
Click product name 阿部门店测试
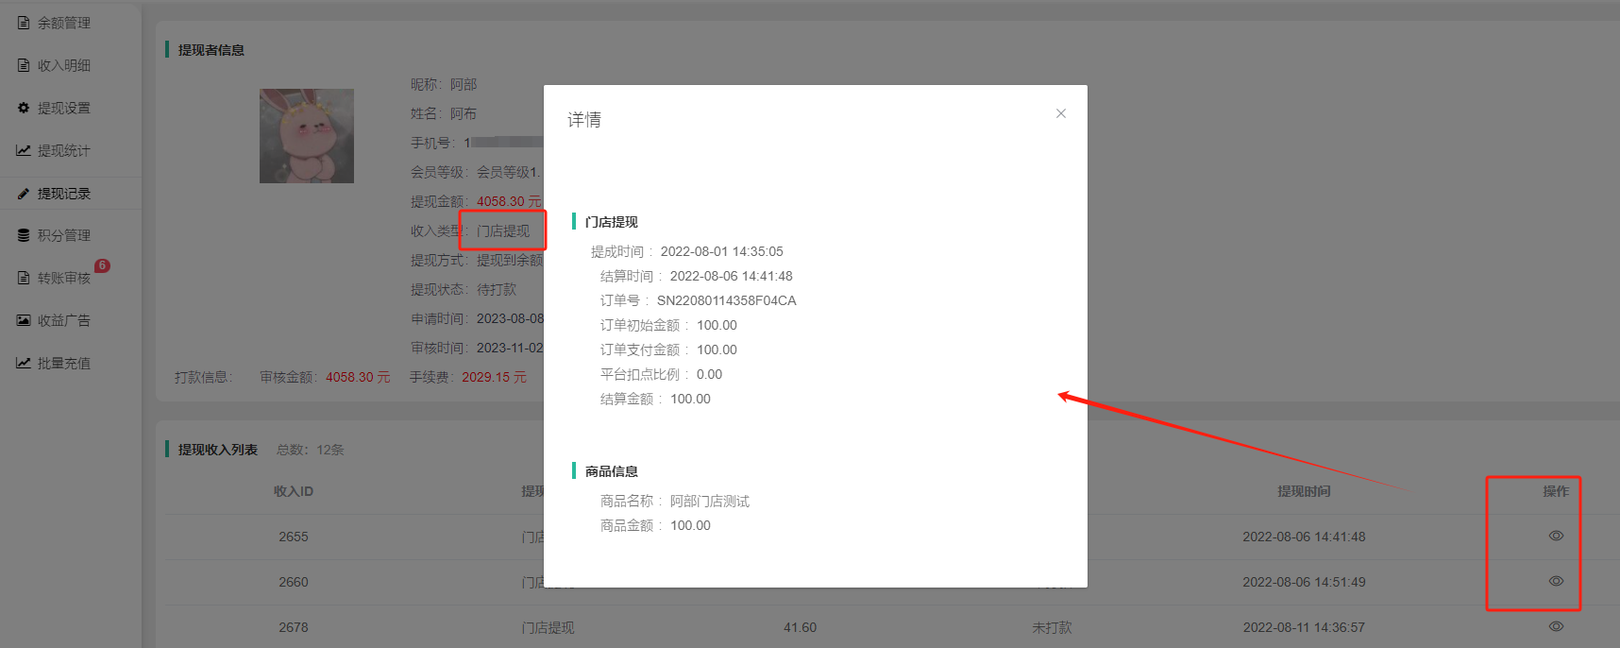pos(710,501)
